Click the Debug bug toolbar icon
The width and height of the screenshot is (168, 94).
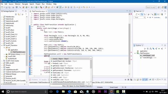32,7
